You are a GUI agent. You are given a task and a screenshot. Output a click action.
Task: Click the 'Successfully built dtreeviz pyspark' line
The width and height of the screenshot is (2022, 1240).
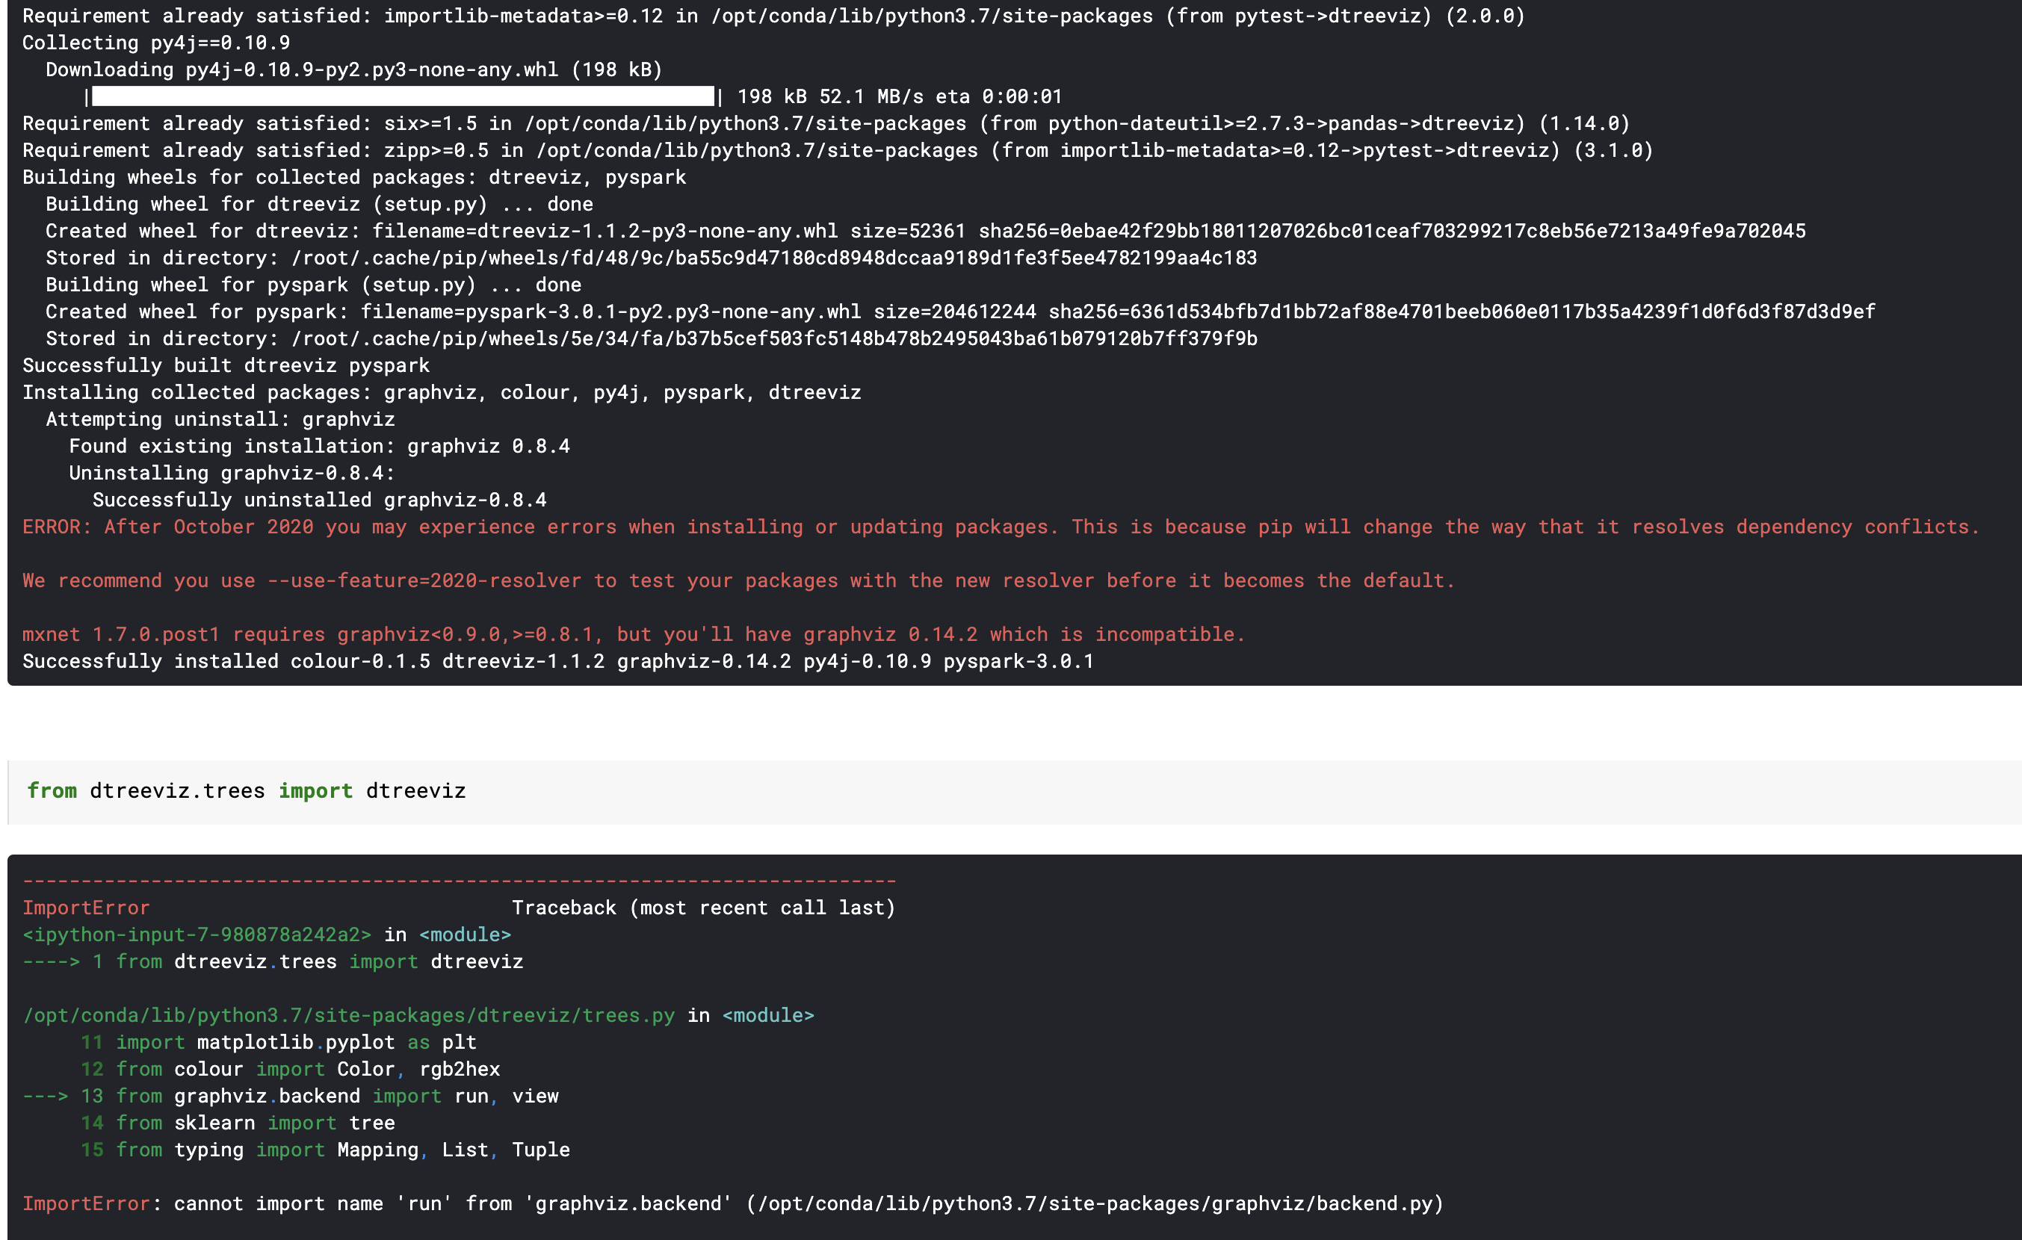(226, 366)
